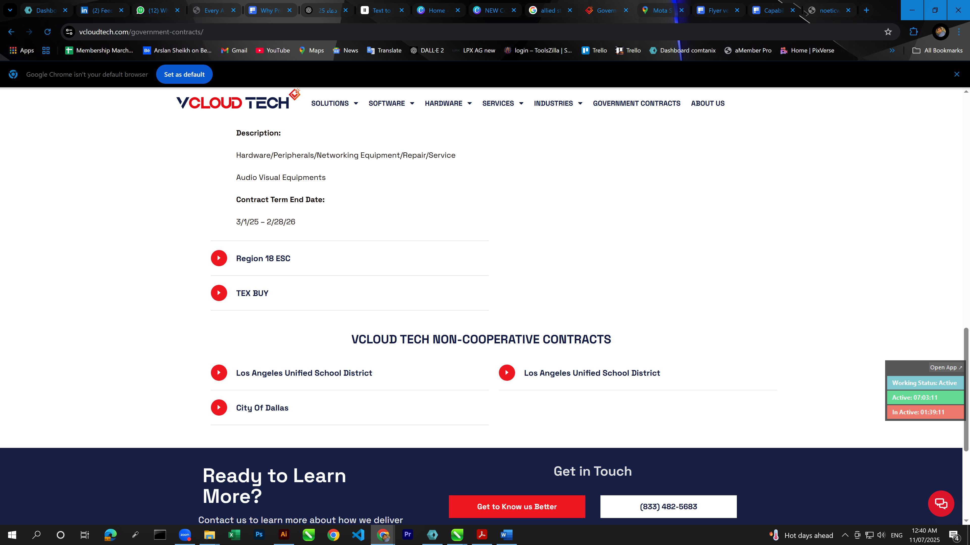The width and height of the screenshot is (970, 545).
Task: Show hidden system tray icons
Action: click(x=845, y=535)
